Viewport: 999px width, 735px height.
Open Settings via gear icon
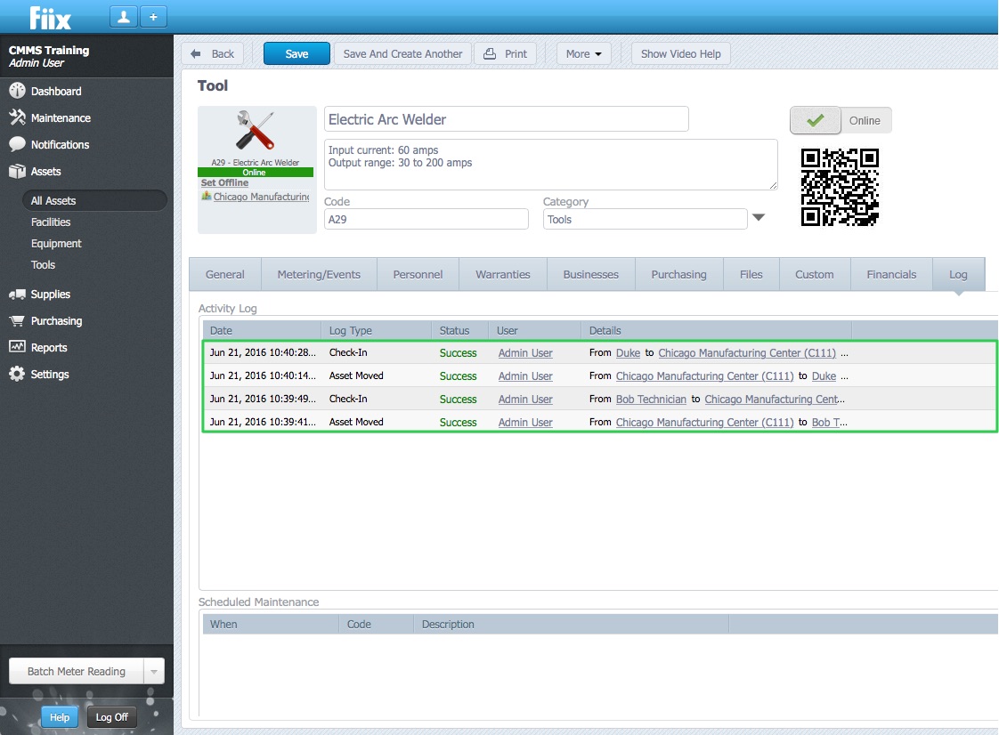click(x=17, y=375)
